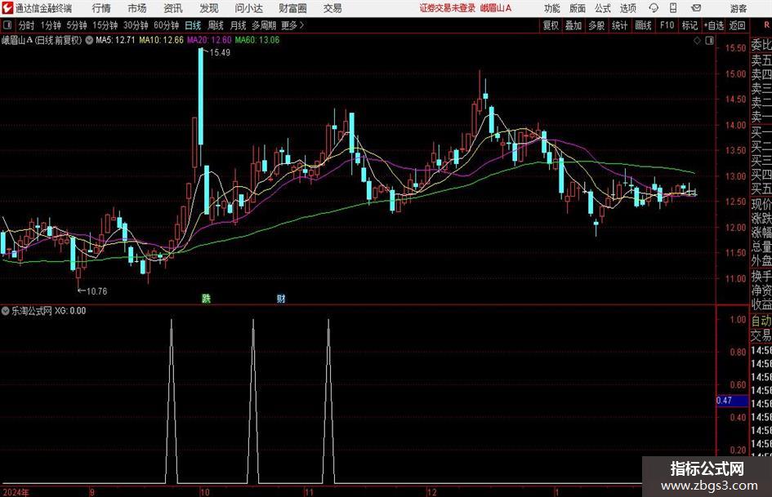Viewport: 772px width, 497px height.
Task: Click the 复权 toolbar button
Action: click(551, 25)
